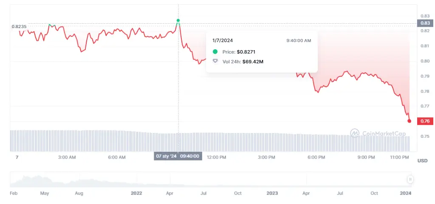Grab the range navigator right handle
The height and width of the screenshot is (204, 435).
tap(410, 180)
